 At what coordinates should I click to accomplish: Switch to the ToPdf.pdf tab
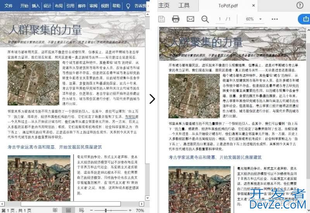(x=228, y=5)
